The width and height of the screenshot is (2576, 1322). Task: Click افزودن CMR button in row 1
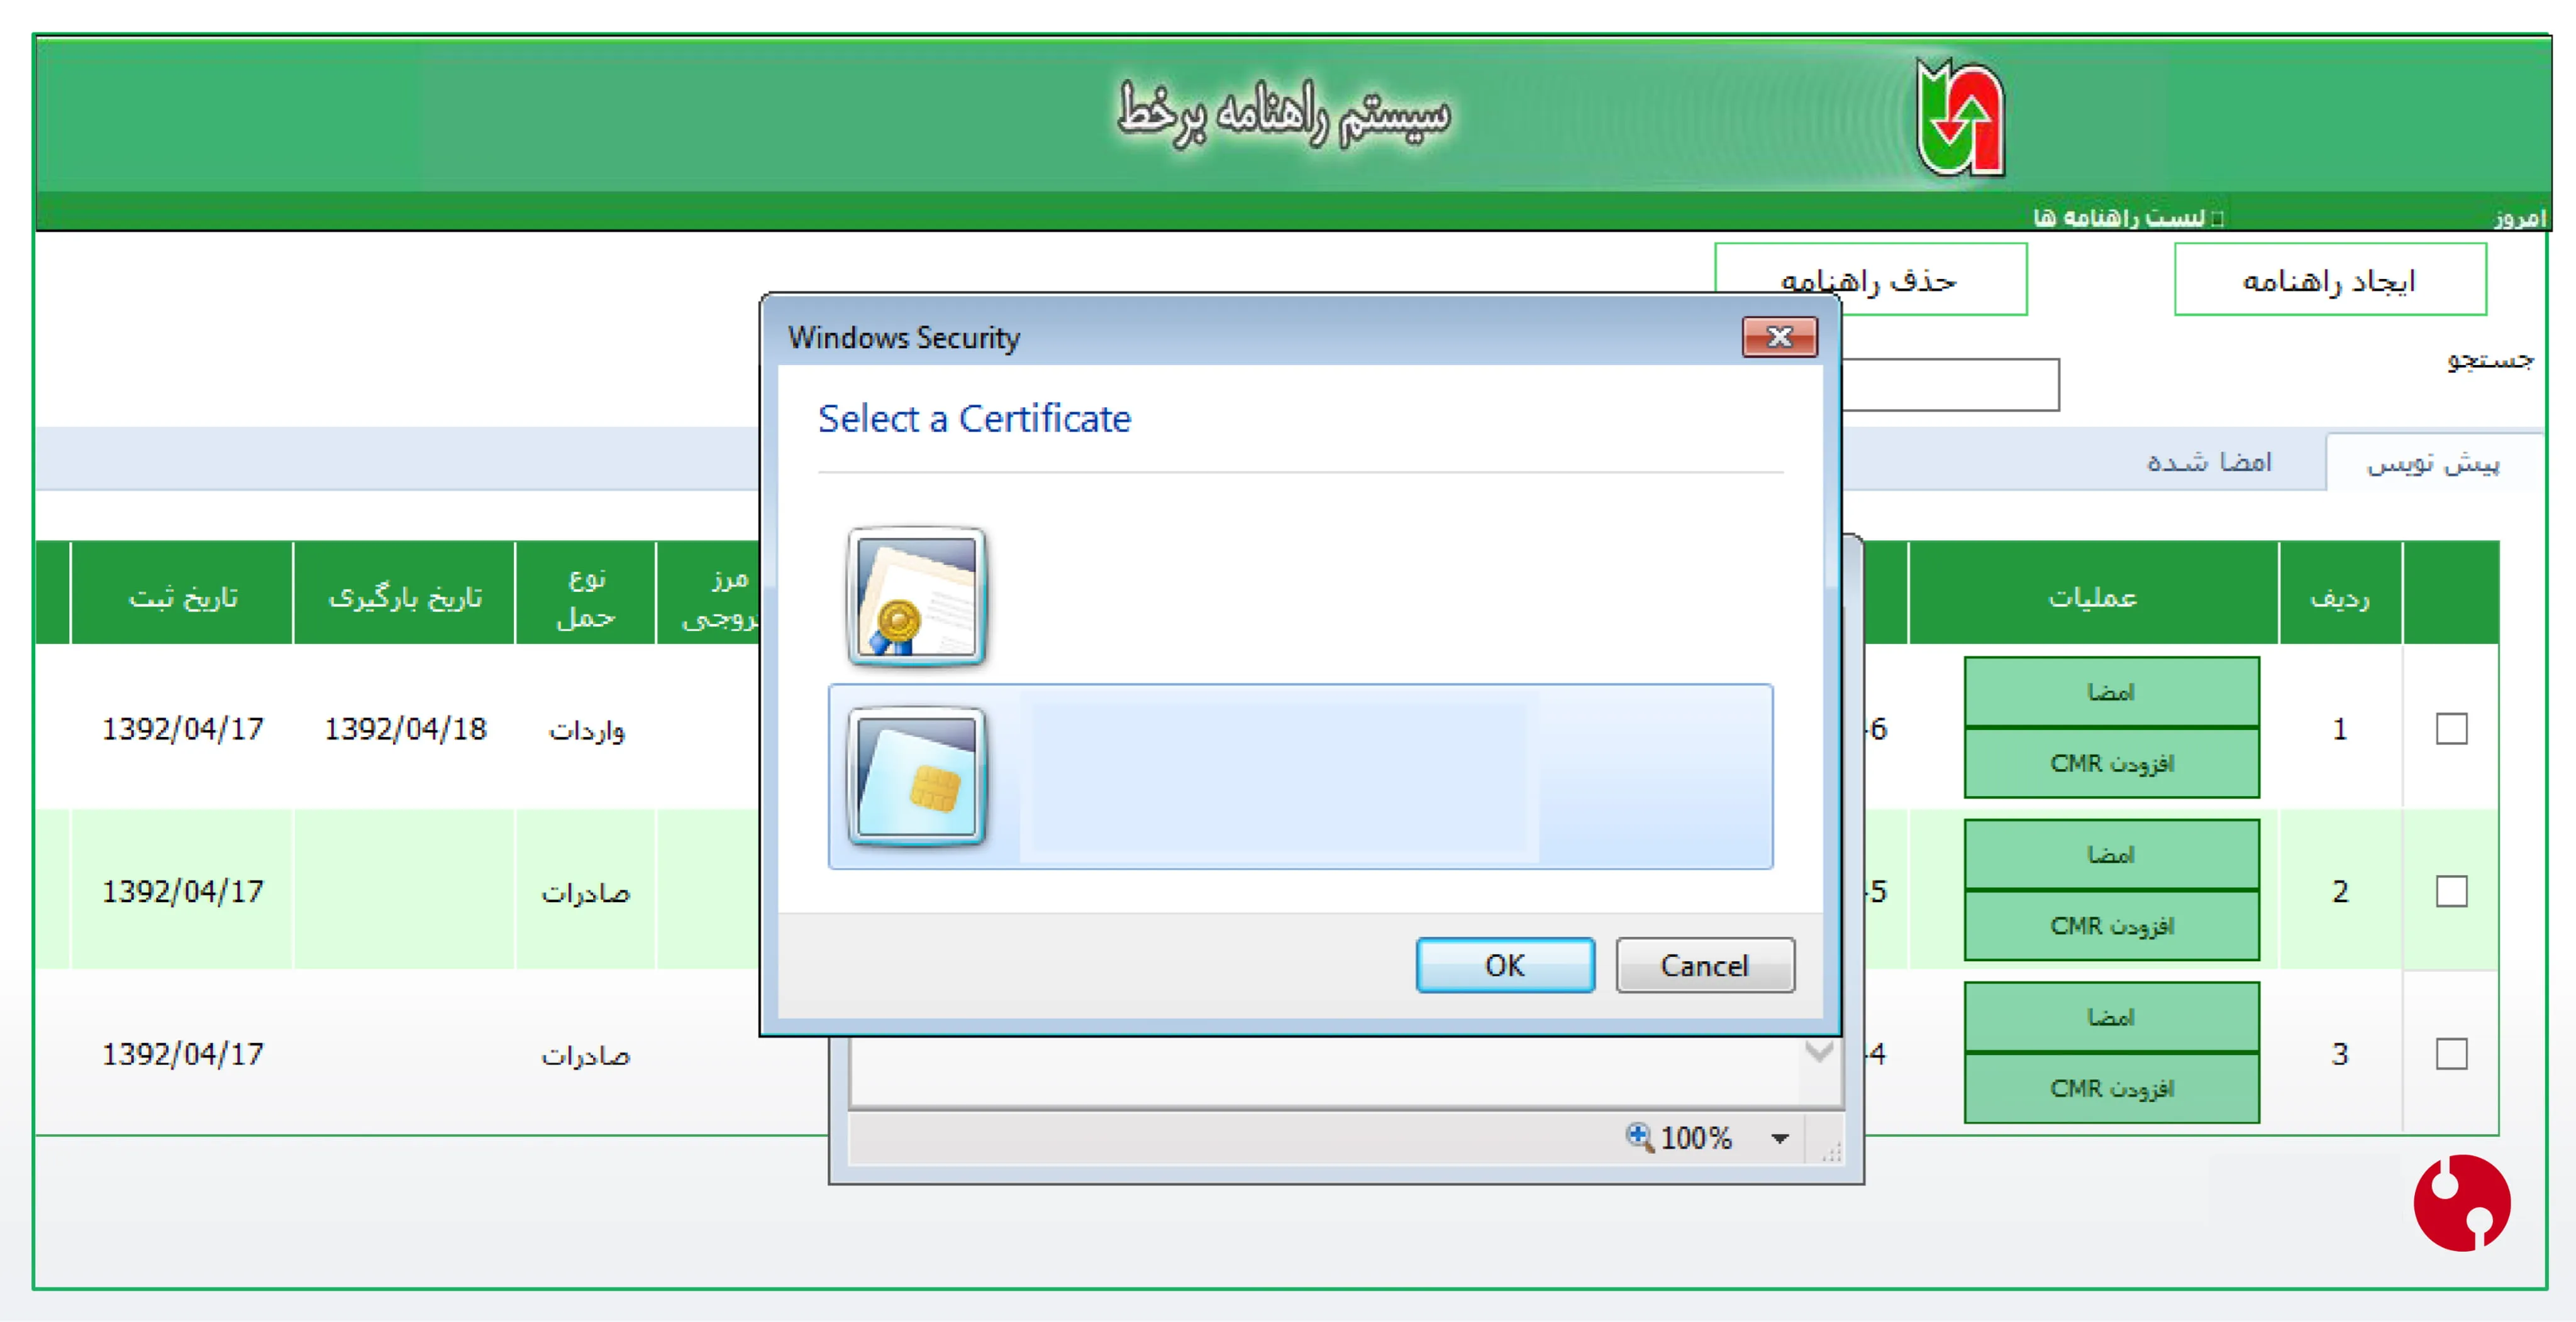[x=2111, y=763]
